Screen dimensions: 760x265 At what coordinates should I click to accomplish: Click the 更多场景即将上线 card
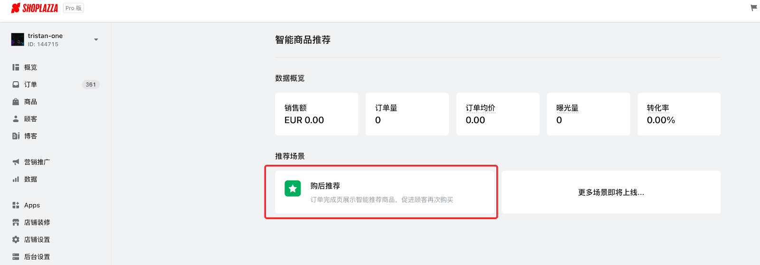click(611, 192)
